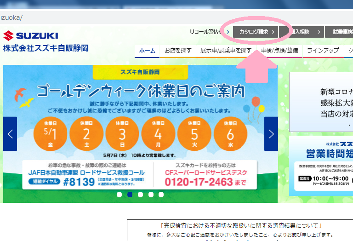The image size is (353, 241).
Task: Click the Suzuki logo
Action: pos(31,35)
